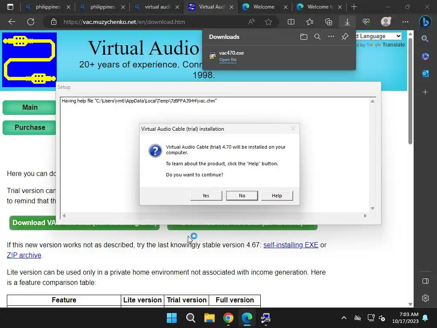Toggle split screen view

[x=291, y=22]
